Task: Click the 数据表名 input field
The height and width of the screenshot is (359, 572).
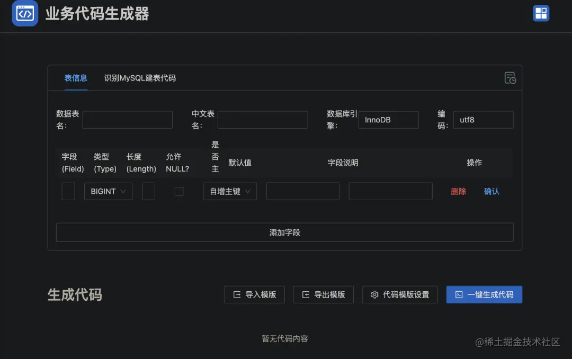Action: [x=127, y=120]
